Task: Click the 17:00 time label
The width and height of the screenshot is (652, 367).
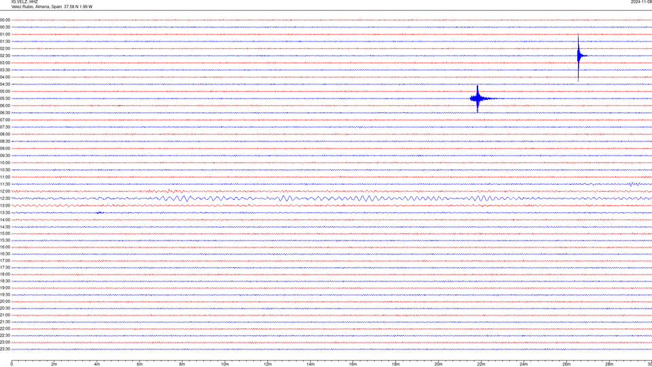Action: tap(5, 261)
